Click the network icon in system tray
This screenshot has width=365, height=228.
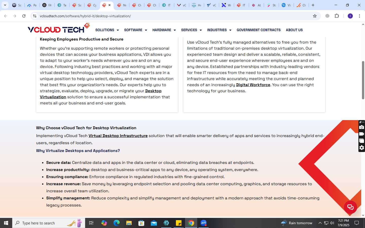pos(326,223)
